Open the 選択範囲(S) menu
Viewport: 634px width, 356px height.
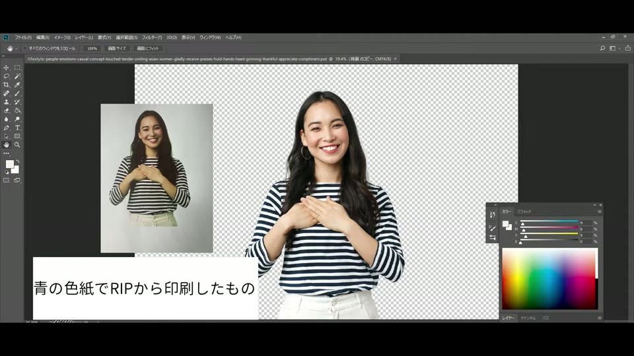click(x=127, y=37)
